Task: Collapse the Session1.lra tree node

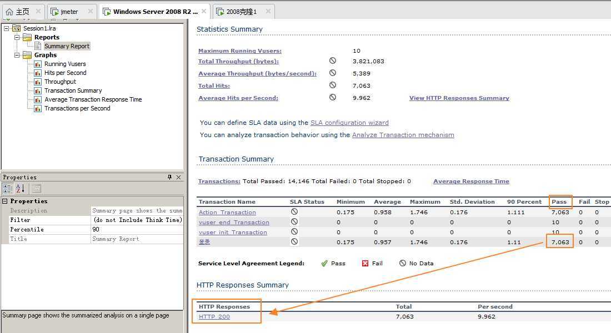Action: click(6, 28)
